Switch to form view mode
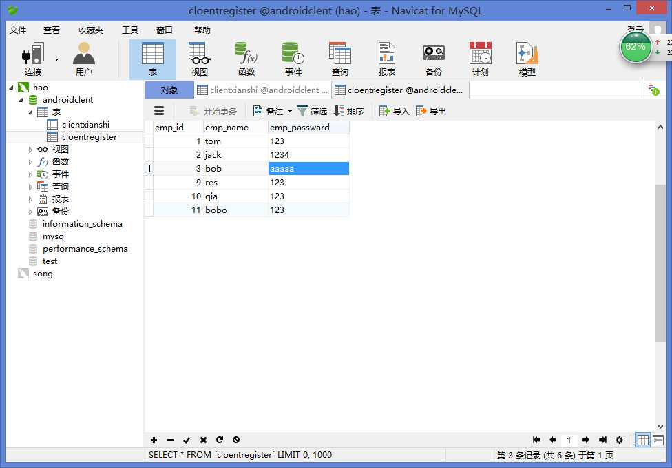 658,440
